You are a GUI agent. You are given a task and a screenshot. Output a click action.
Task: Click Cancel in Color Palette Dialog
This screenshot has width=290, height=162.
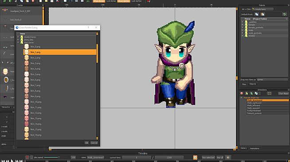click(94, 143)
